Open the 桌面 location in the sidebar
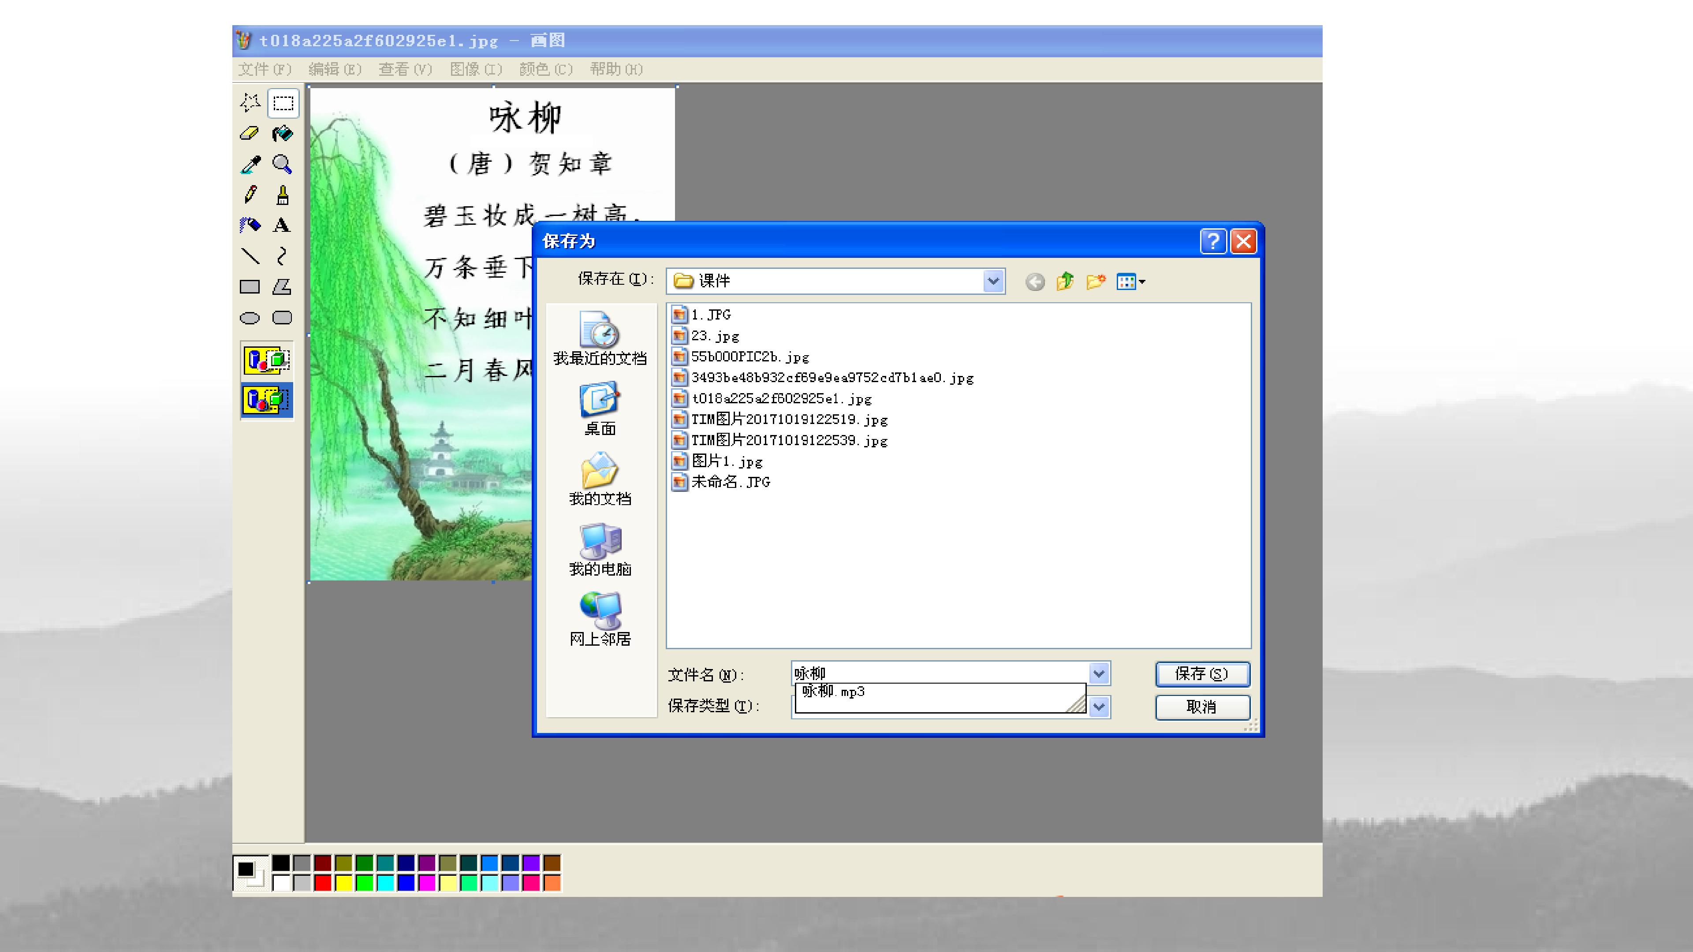This screenshot has width=1693, height=952. [x=600, y=409]
